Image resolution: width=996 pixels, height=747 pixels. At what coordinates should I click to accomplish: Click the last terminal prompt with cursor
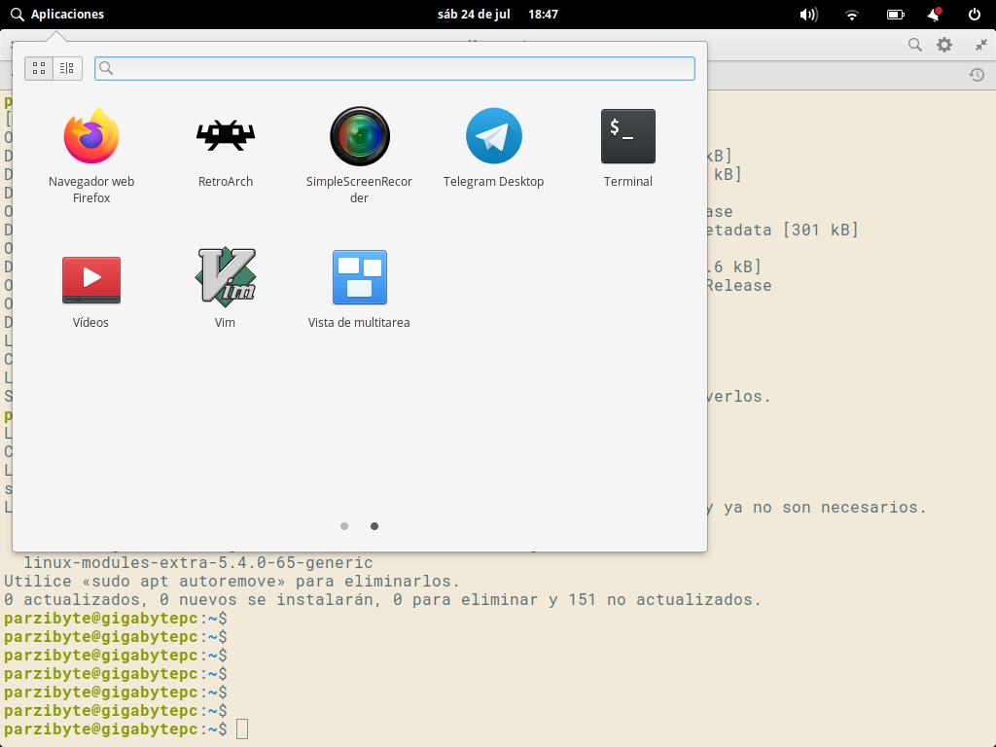[x=125, y=729]
